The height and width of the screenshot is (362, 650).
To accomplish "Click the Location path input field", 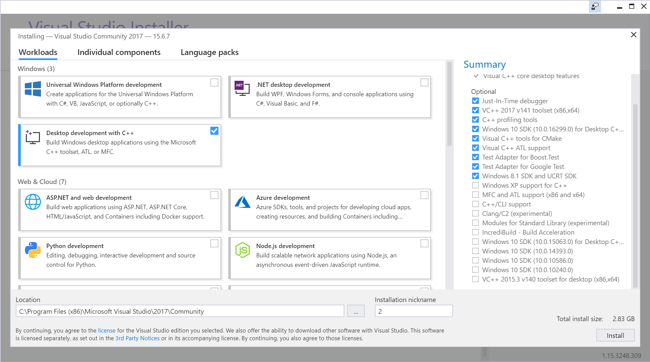I will coord(180,311).
